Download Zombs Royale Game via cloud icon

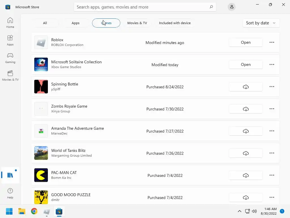tap(246, 109)
